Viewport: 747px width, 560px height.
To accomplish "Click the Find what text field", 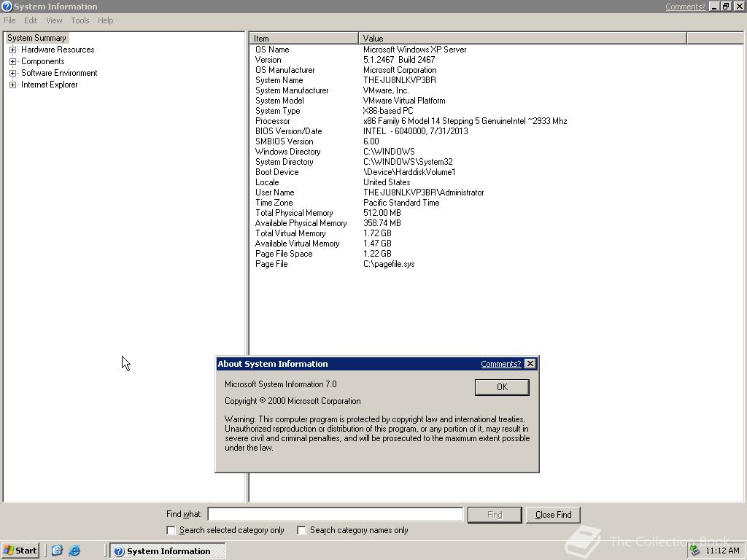I will 336,514.
